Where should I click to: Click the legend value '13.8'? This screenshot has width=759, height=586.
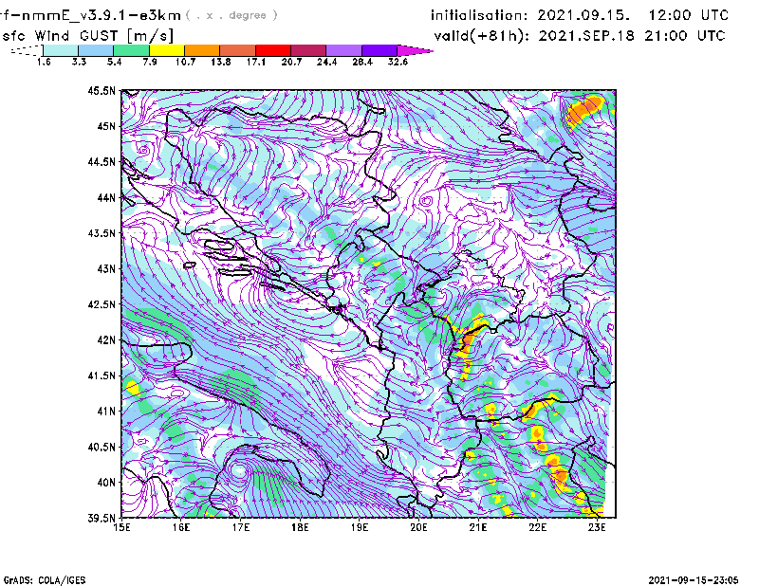tap(220, 62)
